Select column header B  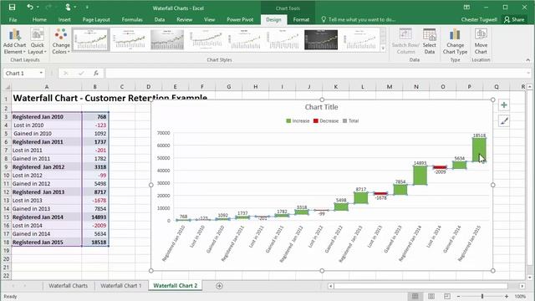click(94, 87)
